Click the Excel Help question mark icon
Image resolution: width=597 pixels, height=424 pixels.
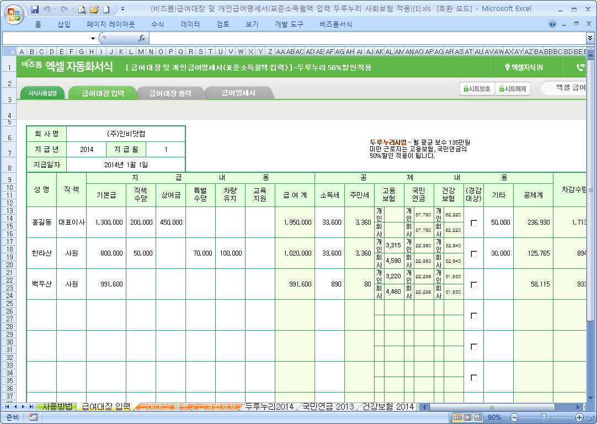point(552,24)
